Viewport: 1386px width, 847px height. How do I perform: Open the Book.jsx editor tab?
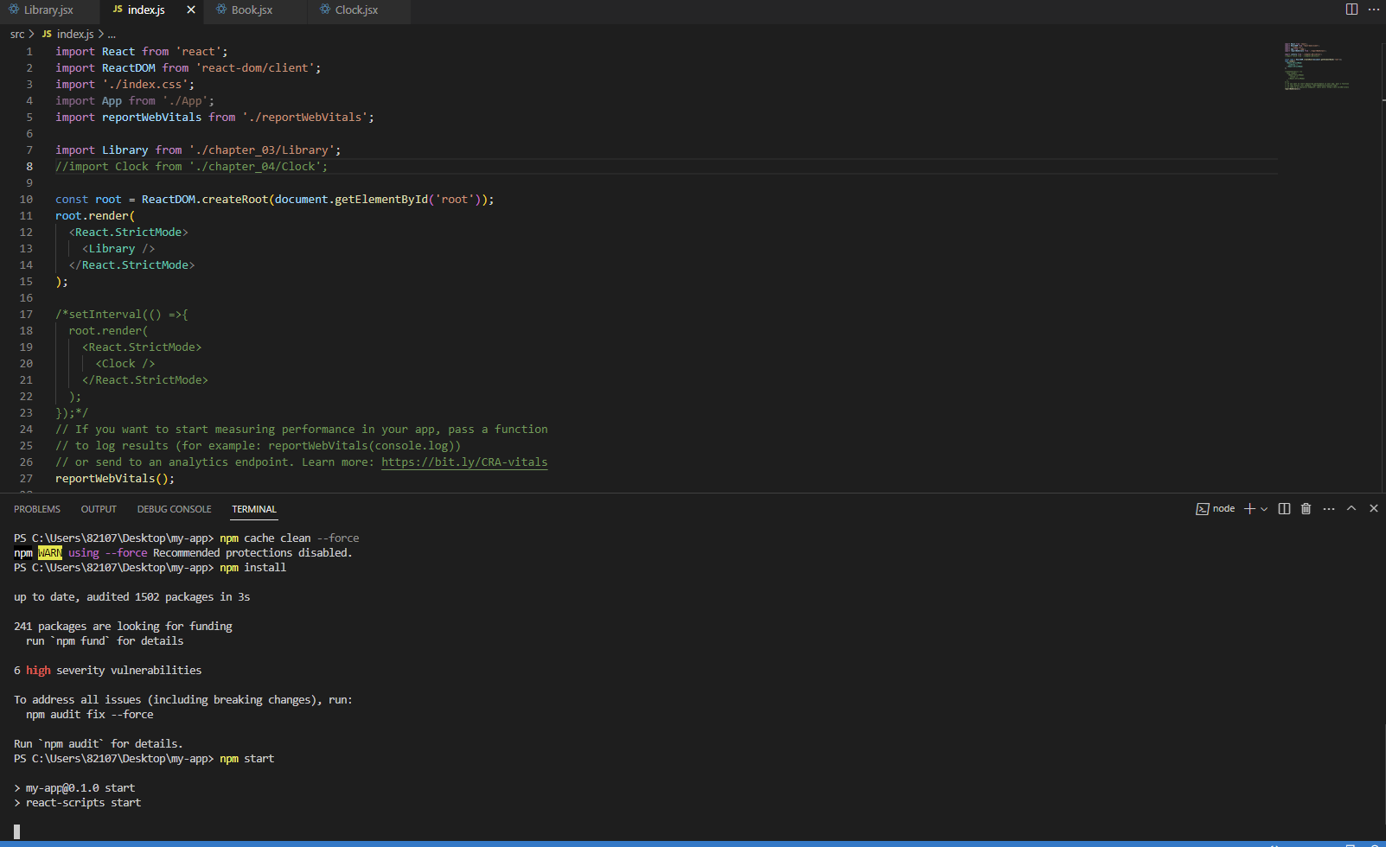[x=251, y=10]
